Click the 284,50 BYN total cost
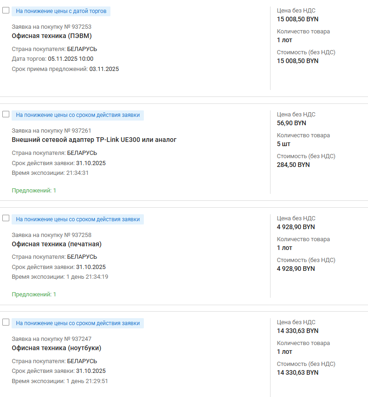The image size is (368, 397). click(x=293, y=165)
